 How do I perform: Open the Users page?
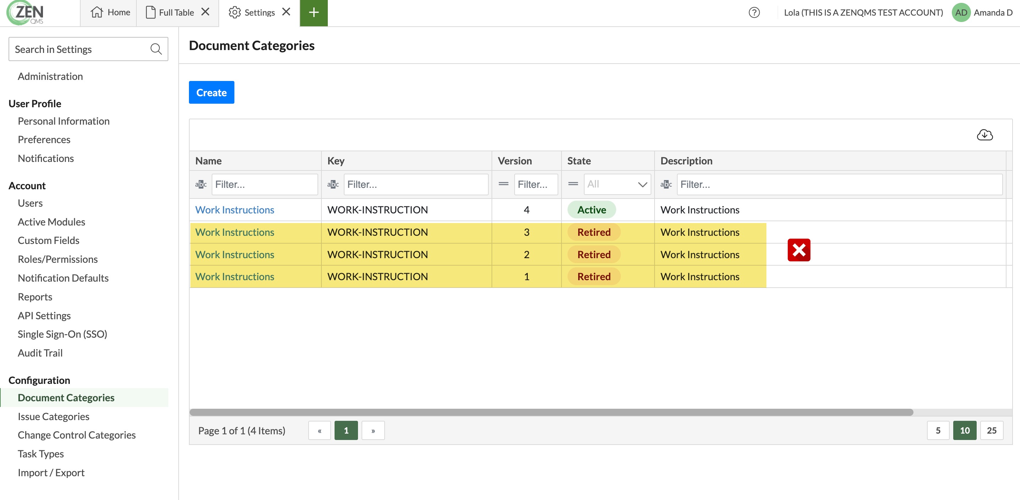tap(30, 203)
